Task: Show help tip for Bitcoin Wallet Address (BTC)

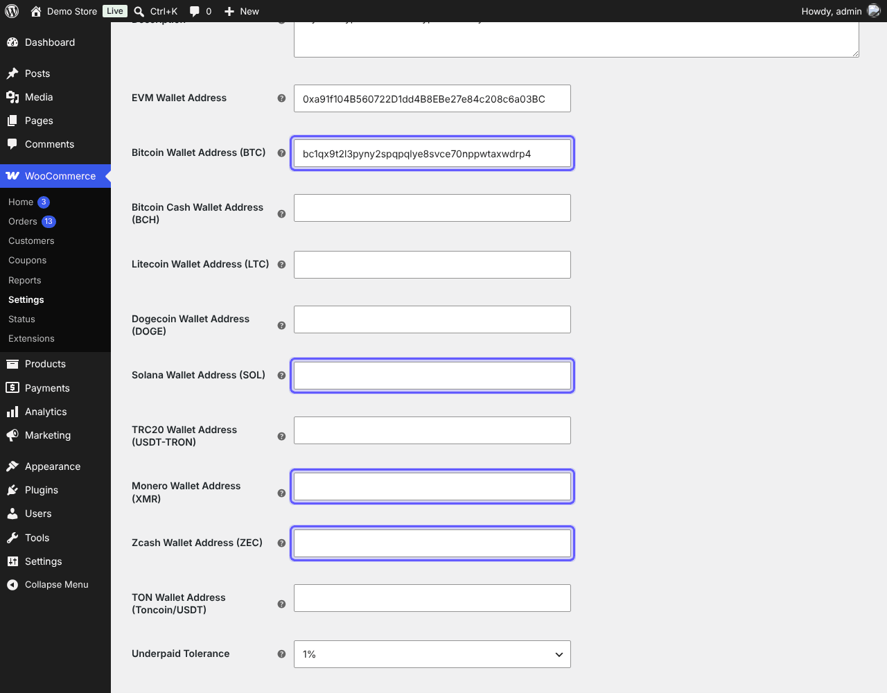Action: pyautogui.click(x=281, y=153)
